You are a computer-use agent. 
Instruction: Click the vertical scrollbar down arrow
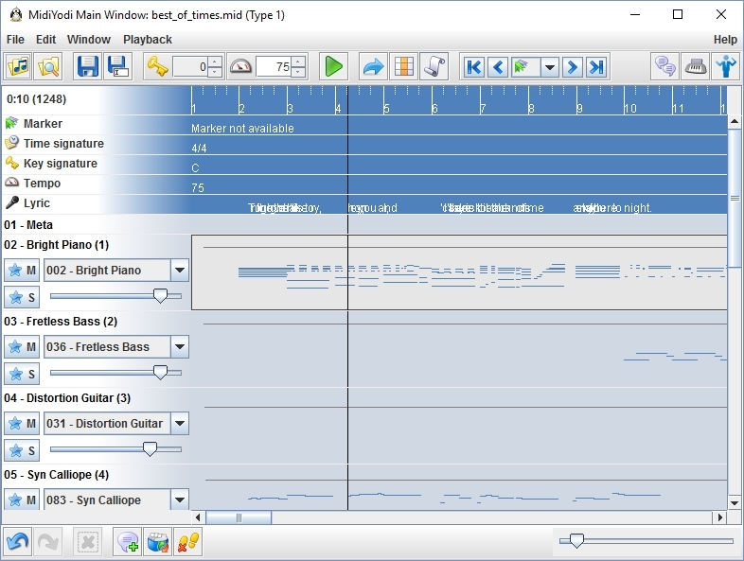[734, 503]
